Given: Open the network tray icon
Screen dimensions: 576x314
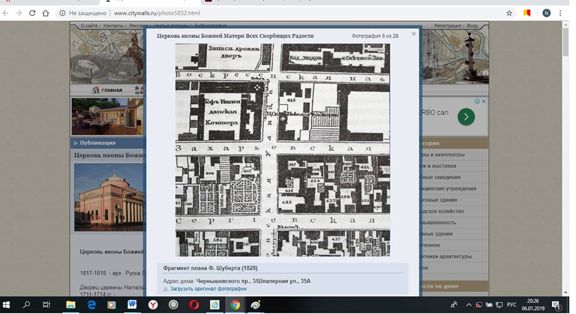Looking at the screenshot, I should click(x=499, y=305).
